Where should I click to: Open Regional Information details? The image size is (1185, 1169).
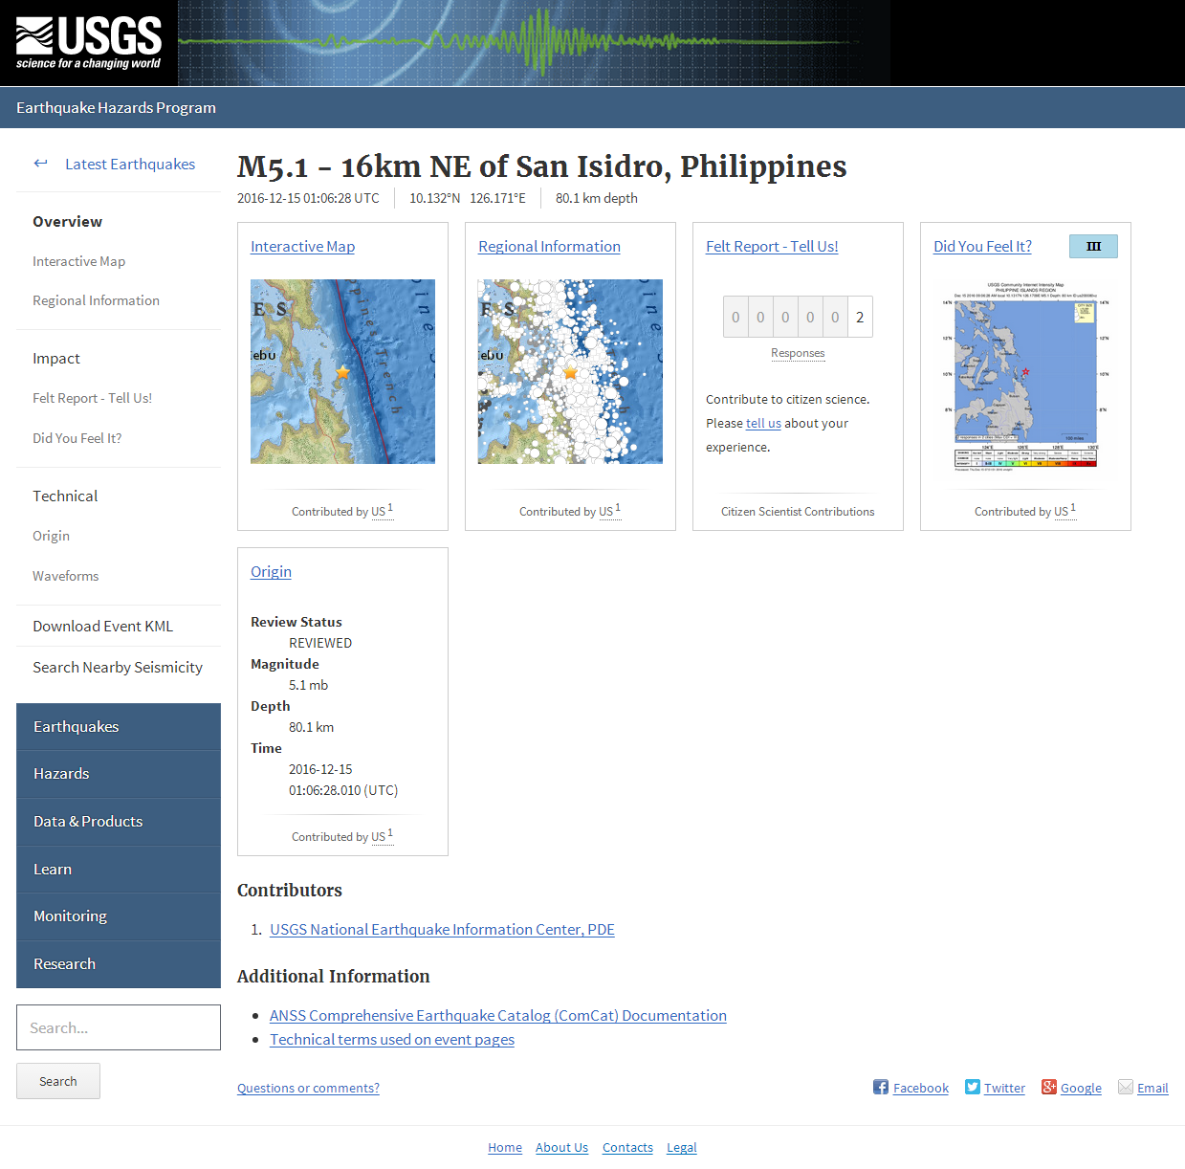click(x=549, y=246)
